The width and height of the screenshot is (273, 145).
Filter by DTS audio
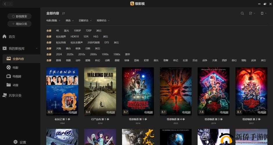click(107, 42)
